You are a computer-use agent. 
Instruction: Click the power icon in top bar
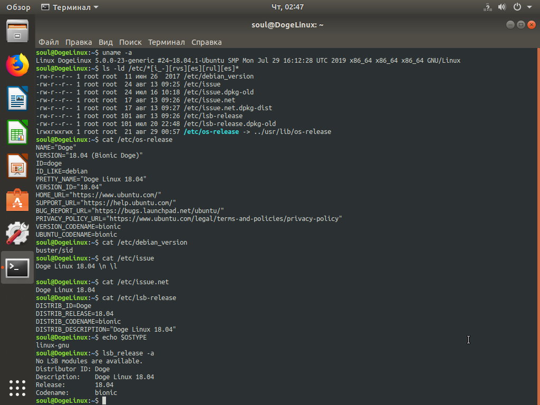click(517, 7)
